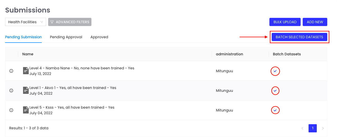The width and height of the screenshot is (337, 139).
Task: Click info icon for Level 5 Ksss row
Action: click(x=11, y=110)
